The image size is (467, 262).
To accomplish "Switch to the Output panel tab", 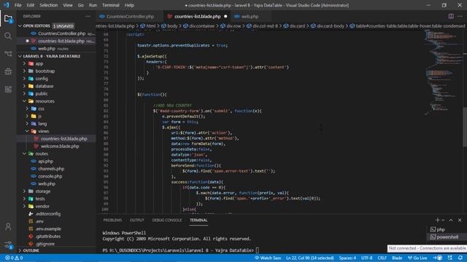I will [x=137, y=220].
